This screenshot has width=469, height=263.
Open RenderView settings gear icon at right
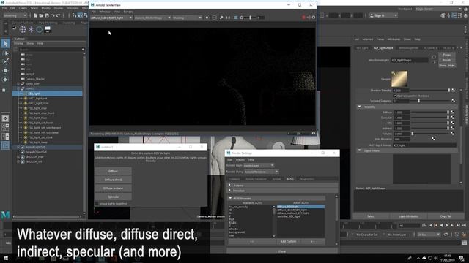click(314, 18)
